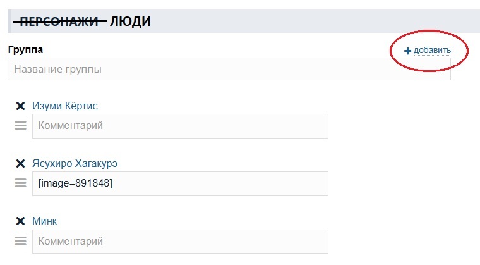This screenshot has height=265, width=480.
Task: Follow the Минк link
Action: (x=45, y=221)
